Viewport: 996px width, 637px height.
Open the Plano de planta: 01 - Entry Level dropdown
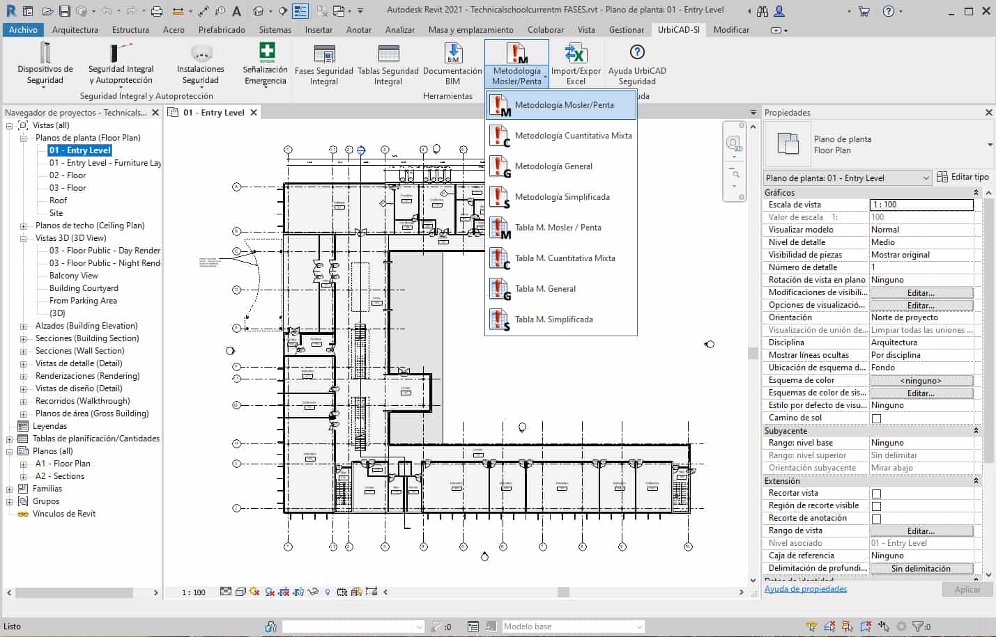click(848, 178)
